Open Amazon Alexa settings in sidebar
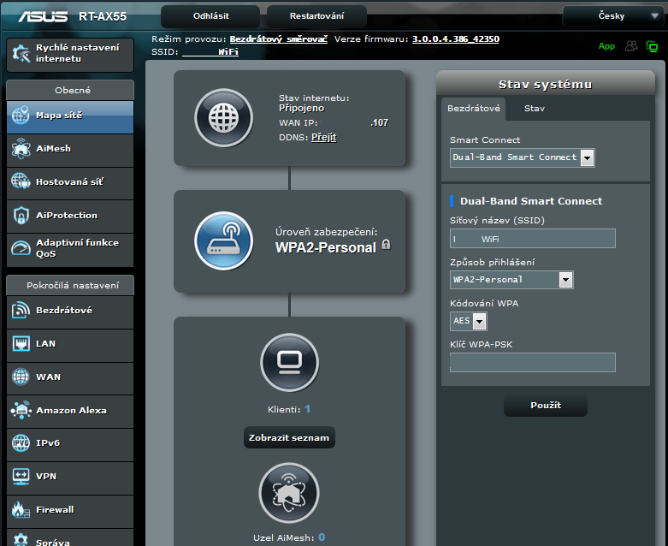The height and width of the screenshot is (546, 668). click(x=69, y=410)
